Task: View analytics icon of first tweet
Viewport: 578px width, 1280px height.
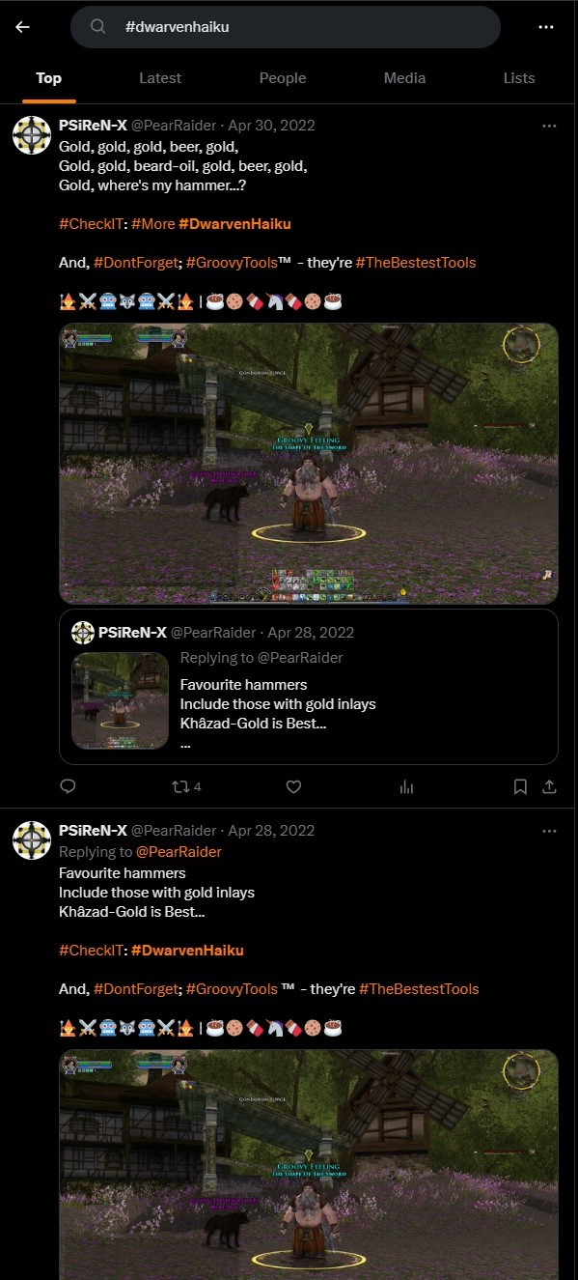Action: click(407, 786)
